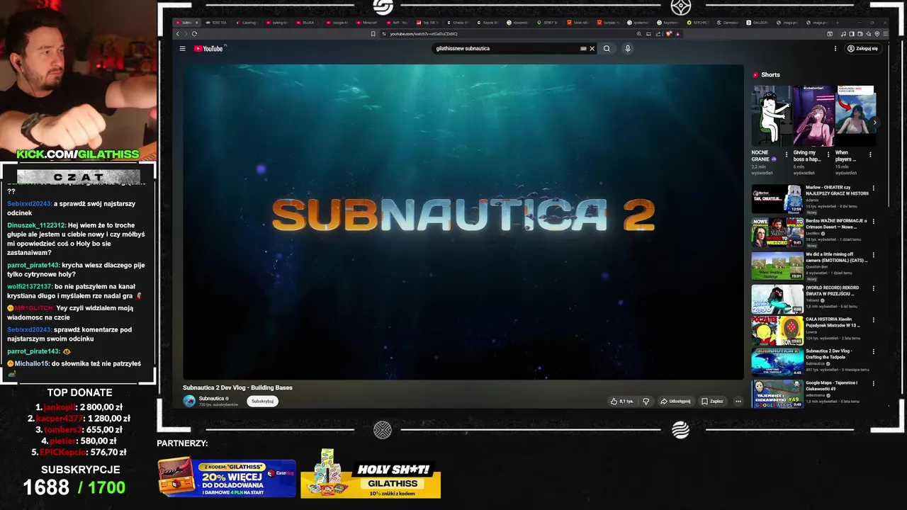Click the Subnautica 2 video player
The width and height of the screenshot is (907, 510).
(463, 222)
